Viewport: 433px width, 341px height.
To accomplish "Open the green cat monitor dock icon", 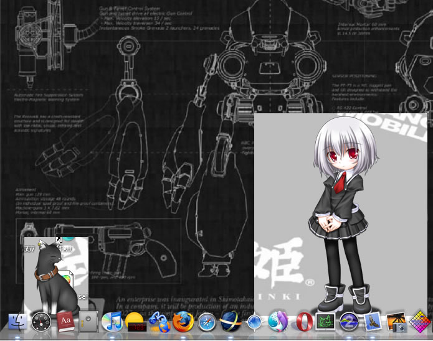I will [x=325, y=322].
